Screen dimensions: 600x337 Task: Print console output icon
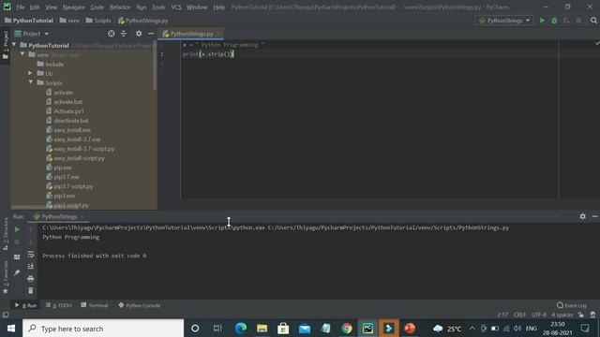click(x=31, y=279)
